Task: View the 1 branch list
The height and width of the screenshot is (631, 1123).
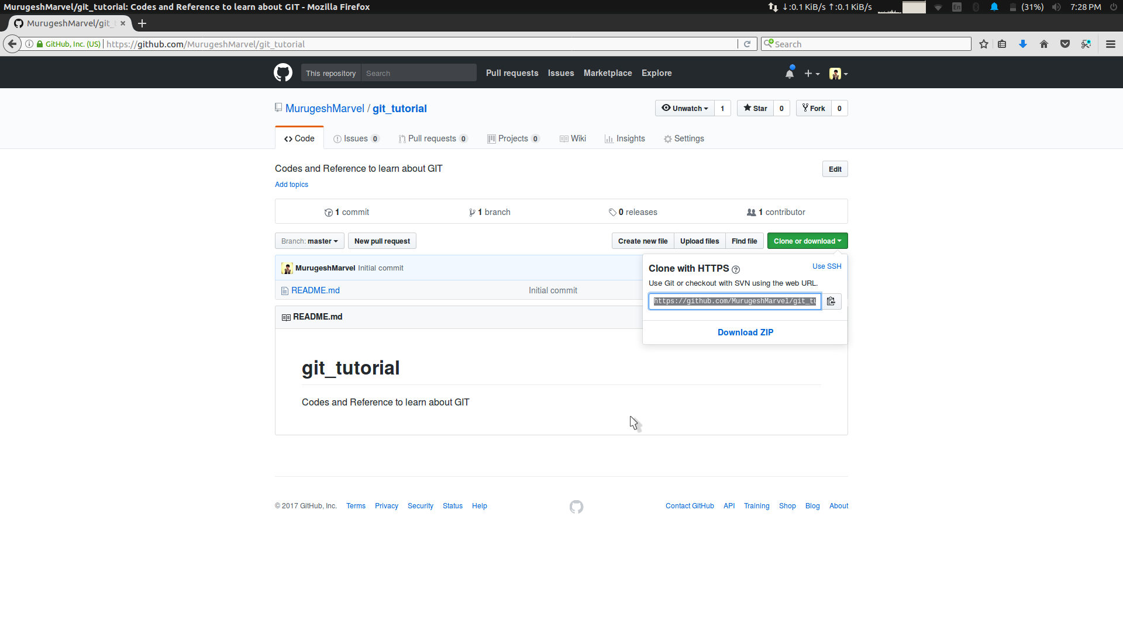Action: coord(490,212)
